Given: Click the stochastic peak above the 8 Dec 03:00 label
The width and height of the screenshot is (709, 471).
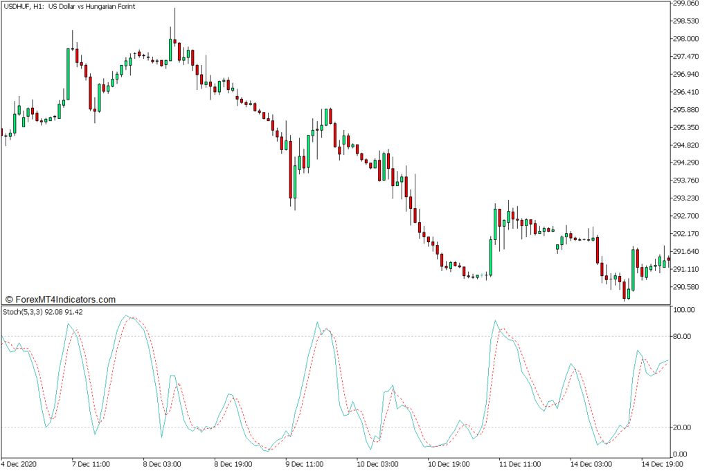Looking at the screenshot, I should click(x=126, y=316).
